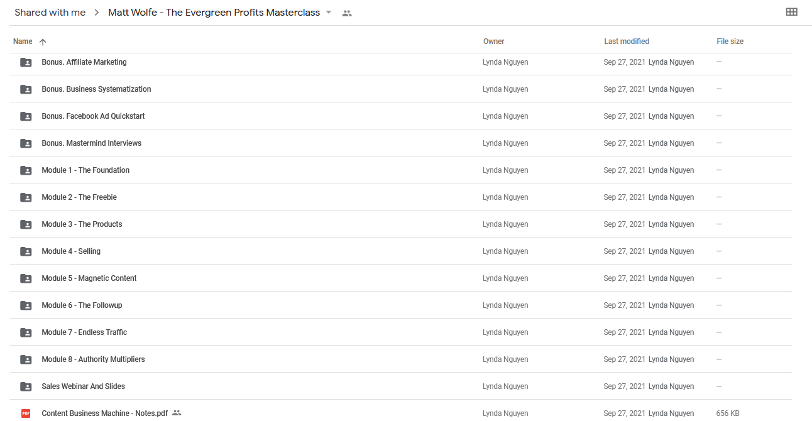
Task: Click folder icon for Module 8 - Authority Multipliers
Action: (x=26, y=359)
